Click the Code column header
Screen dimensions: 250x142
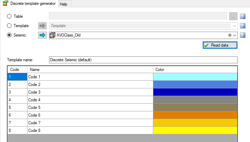tap(17, 70)
